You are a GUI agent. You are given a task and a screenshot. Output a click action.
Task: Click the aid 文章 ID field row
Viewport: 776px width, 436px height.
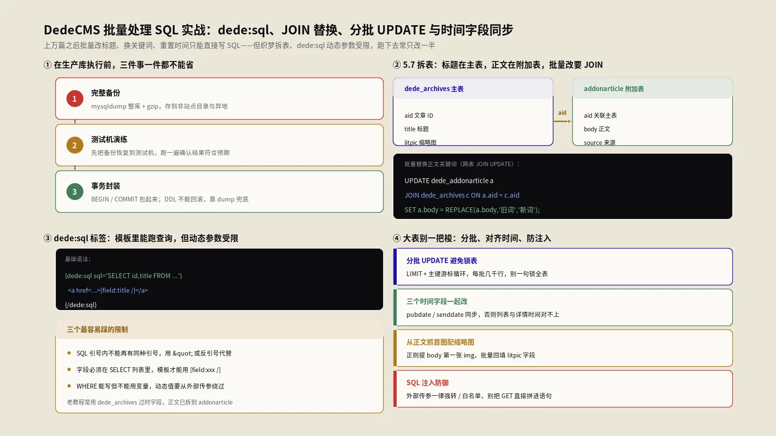[x=419, y=115]
